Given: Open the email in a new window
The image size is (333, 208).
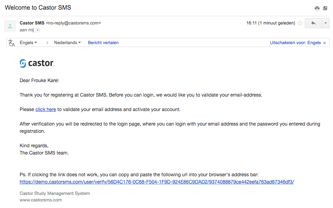Looking at the screenshot, I should [325, 8].
